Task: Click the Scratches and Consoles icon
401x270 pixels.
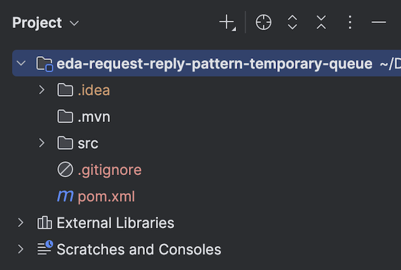Action: pos(45,248)
